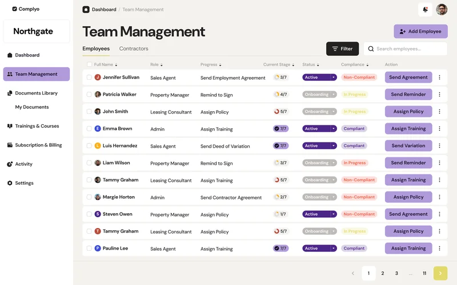Click Steven Owen's 1/7 progress indicator
The width and height of the screenshot is (457, 285).
pyautogui.click(x=280, y=214)
